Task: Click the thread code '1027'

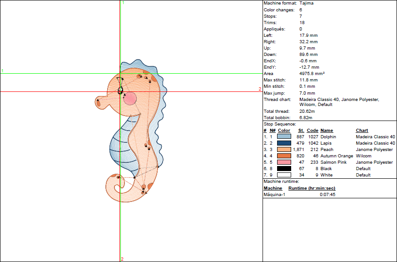Action: point(313,137)
